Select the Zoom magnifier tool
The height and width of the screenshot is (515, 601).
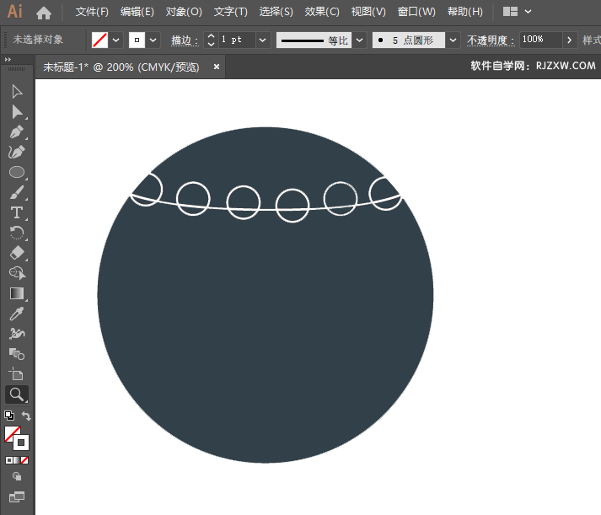tap(17, 394)
